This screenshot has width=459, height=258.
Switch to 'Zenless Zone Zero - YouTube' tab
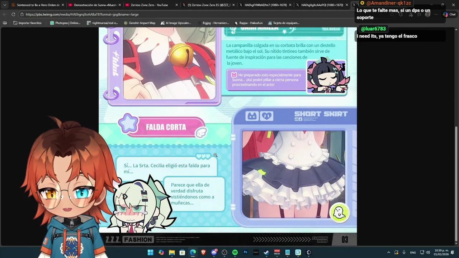point(151,5)
